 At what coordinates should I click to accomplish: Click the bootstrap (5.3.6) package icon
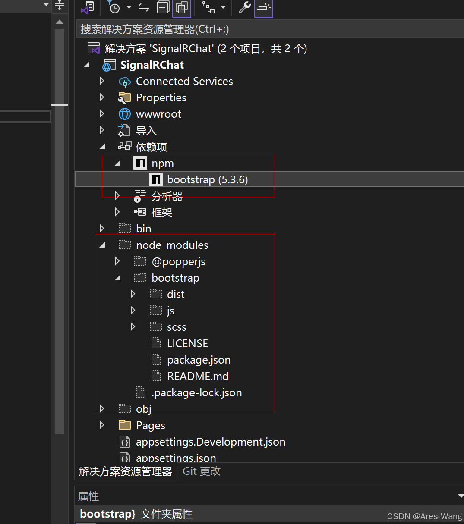[x=155, y=179]
